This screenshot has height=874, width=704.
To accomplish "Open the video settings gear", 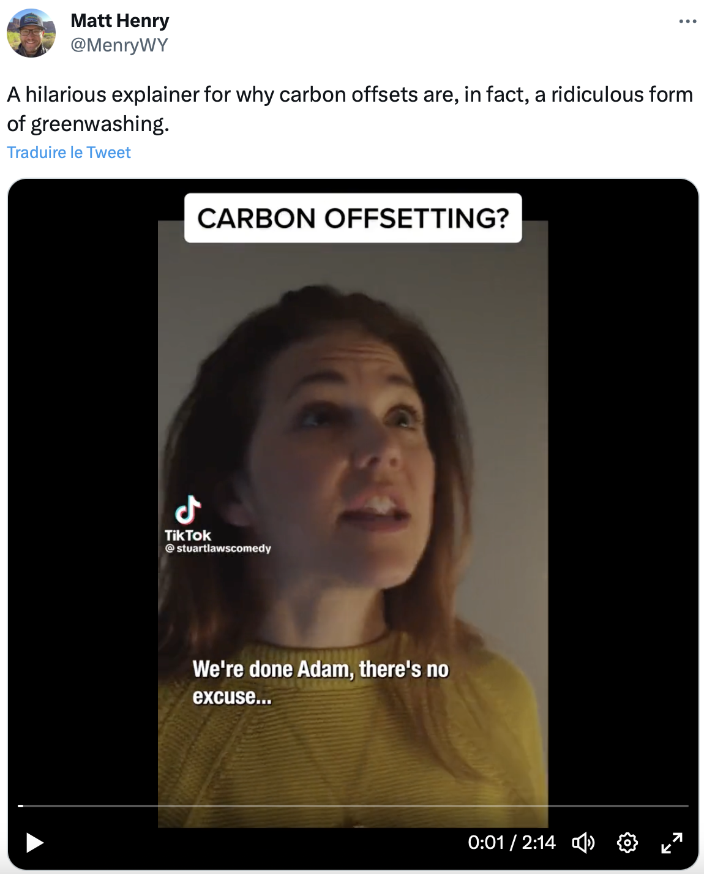I will [x=627, y=843].
